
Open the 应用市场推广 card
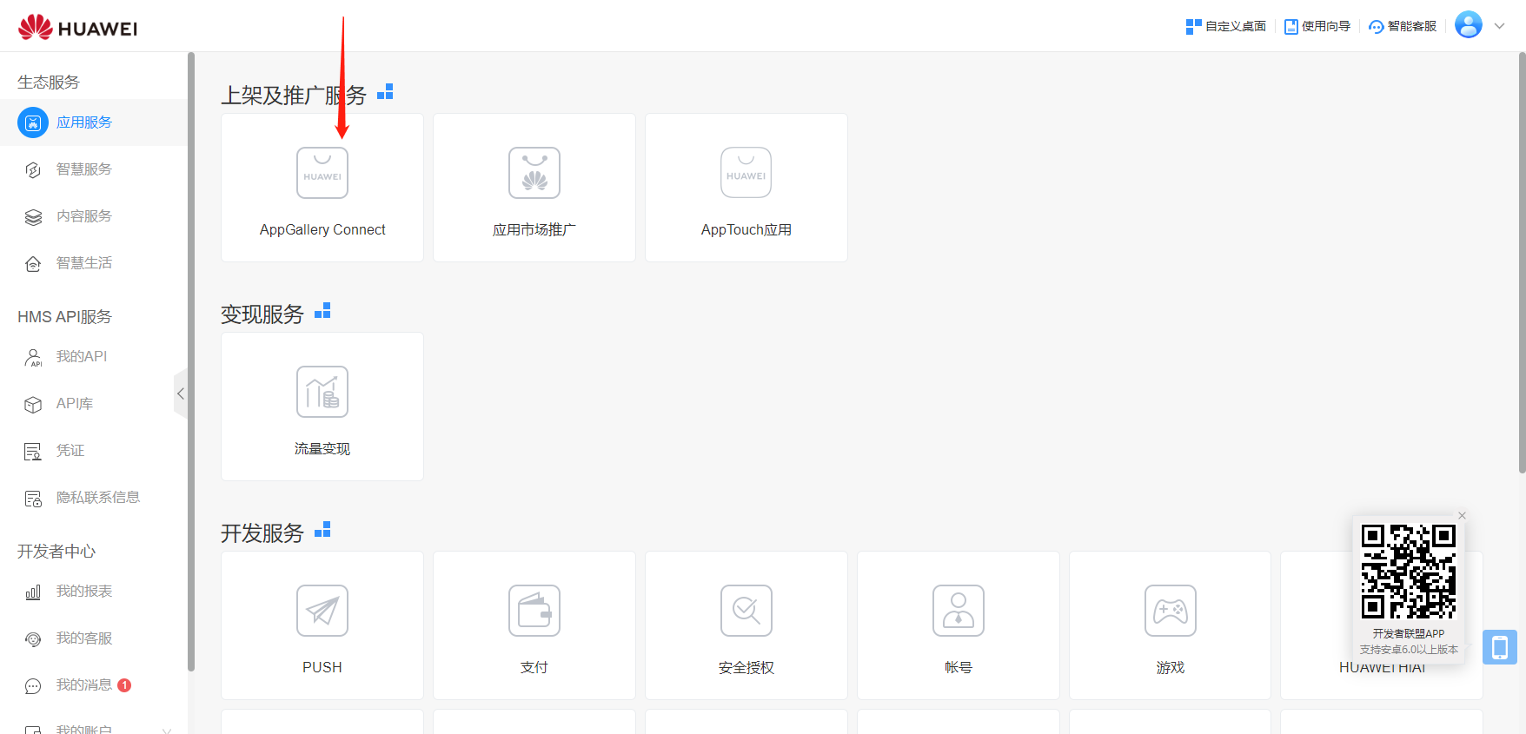pyautogui.click(x=534, y=188)
